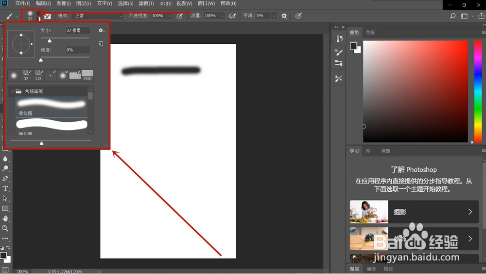Open brush picker gear menu

click(x=101, y=30)
